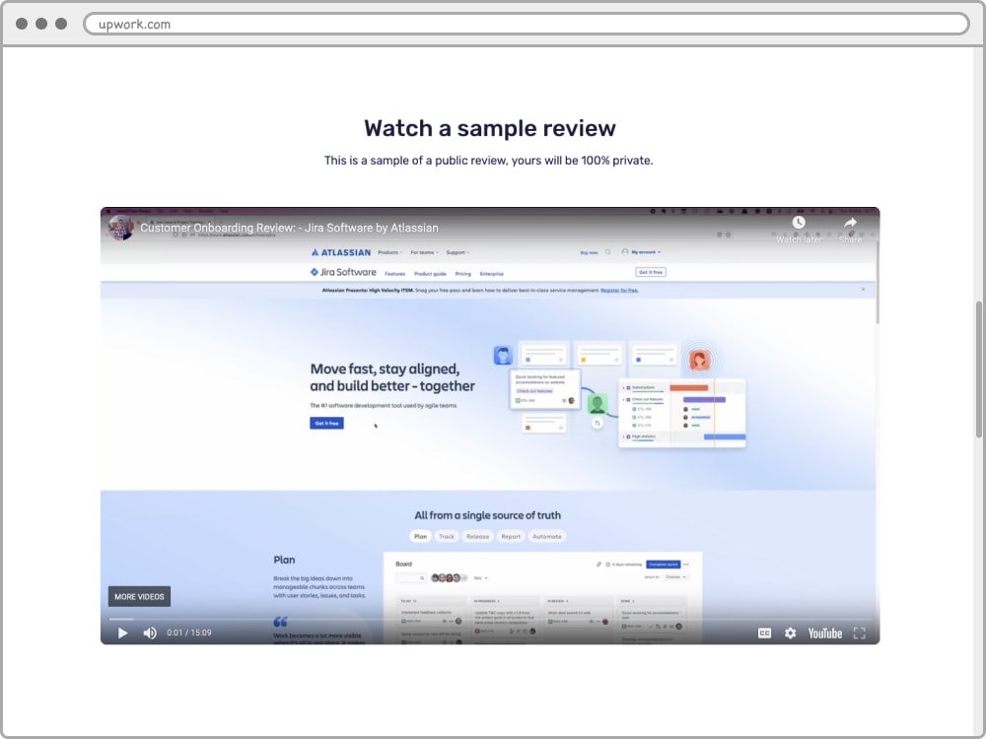Click Pricing in Jira Software menu

click(462, 274)
